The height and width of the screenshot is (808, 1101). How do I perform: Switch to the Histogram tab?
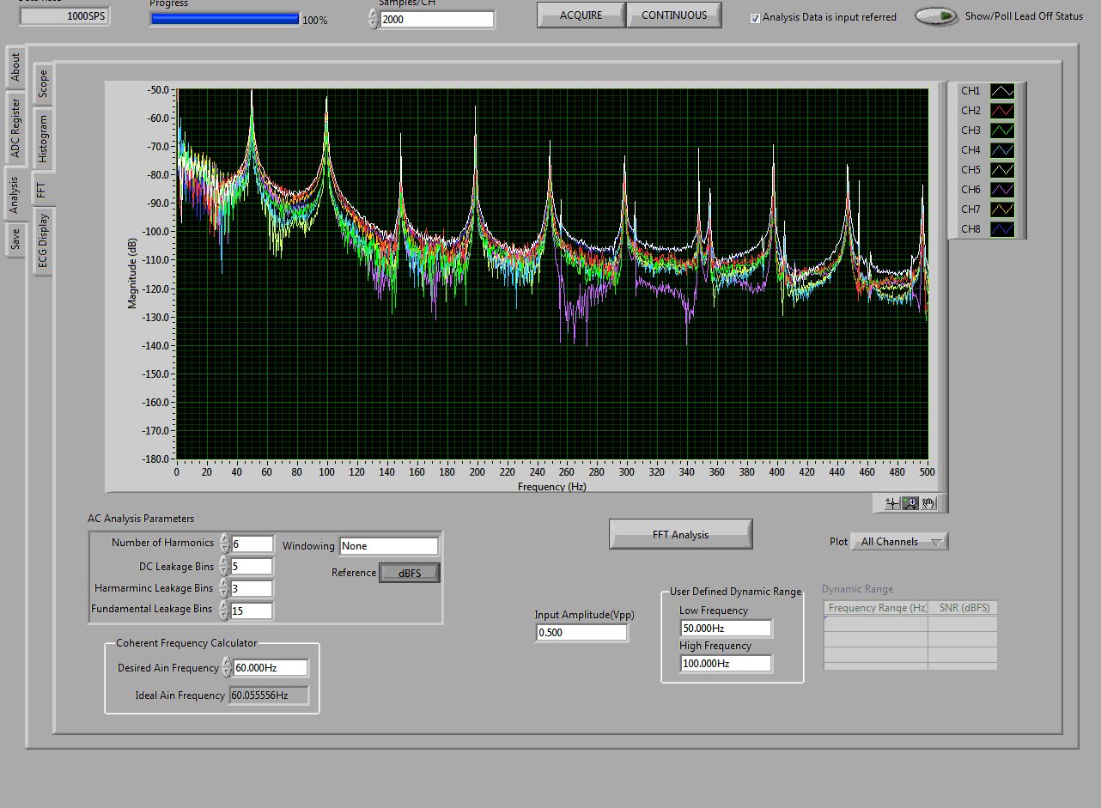pyautogui.click(x=43, y=139)
